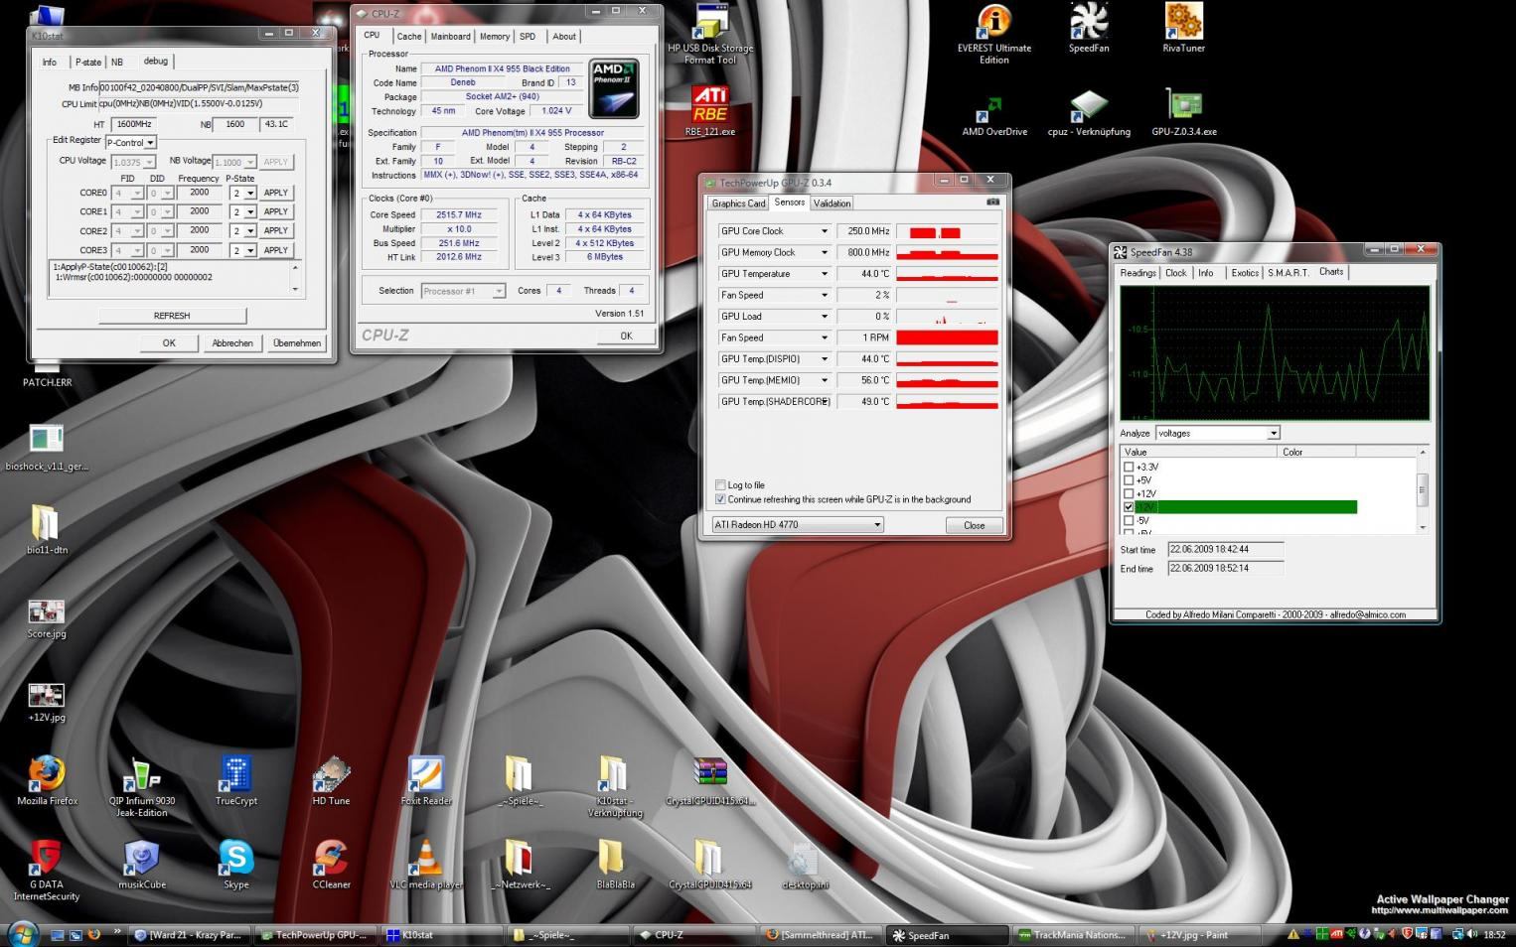Open SpeedFan desktop shortcut
The height and width of the screenshot is (947, 1516).
click(1089, 28)
